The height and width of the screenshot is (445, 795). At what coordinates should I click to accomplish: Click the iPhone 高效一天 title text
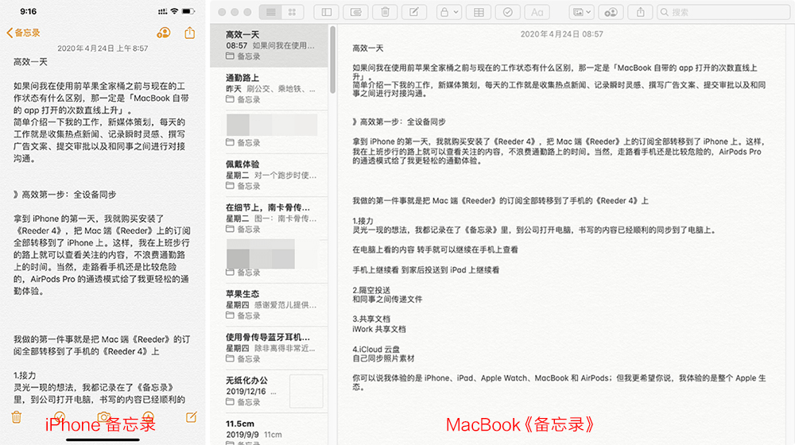click(30, 62)
